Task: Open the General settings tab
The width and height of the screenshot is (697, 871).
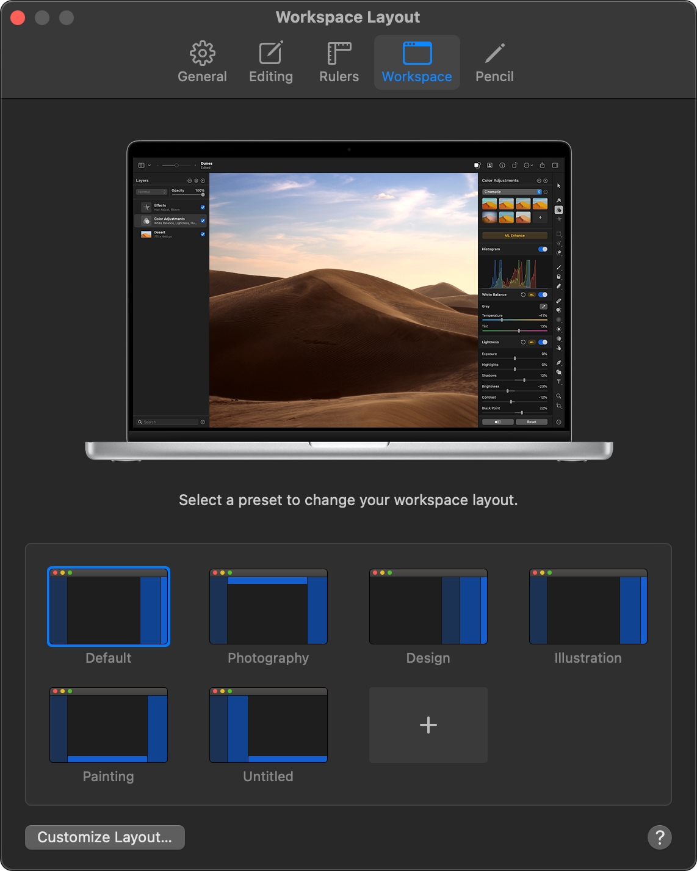Action: pos(202,62)
